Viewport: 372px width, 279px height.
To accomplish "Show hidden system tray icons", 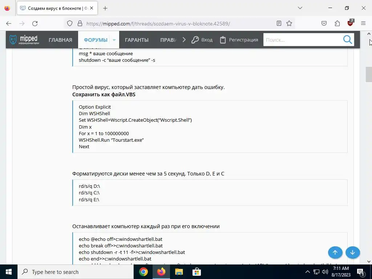I will (x=307, y=272).
